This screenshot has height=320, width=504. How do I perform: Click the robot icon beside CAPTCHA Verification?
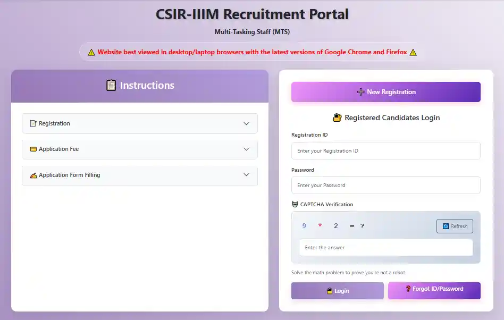[x=295, y=204]
